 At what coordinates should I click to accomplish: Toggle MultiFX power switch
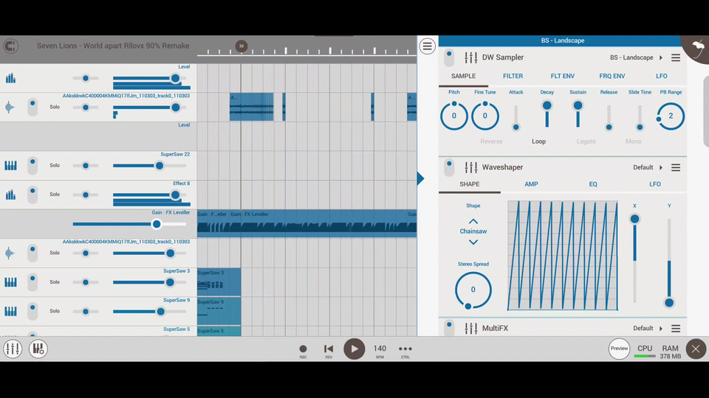pos(449,327)
